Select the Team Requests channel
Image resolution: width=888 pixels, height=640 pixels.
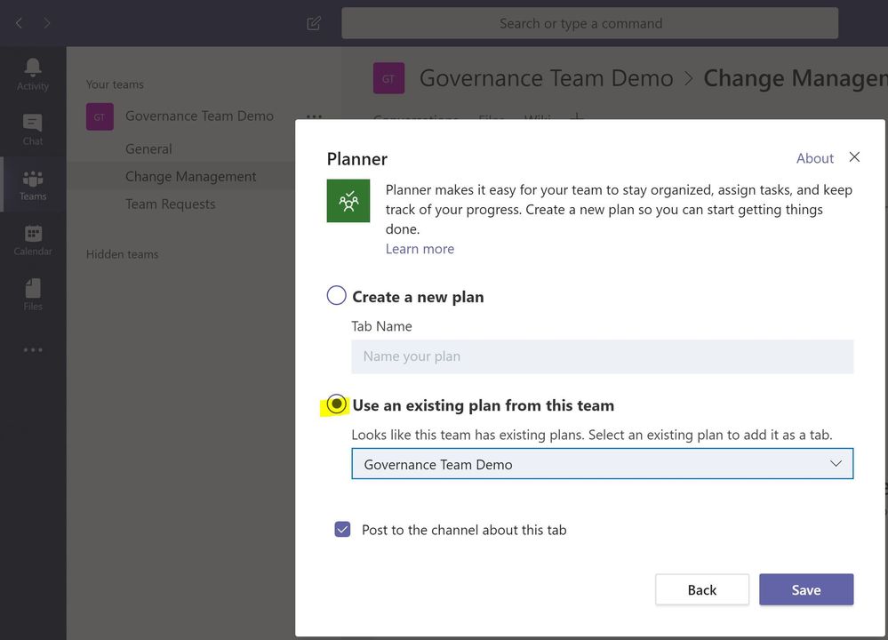point(171,204)
